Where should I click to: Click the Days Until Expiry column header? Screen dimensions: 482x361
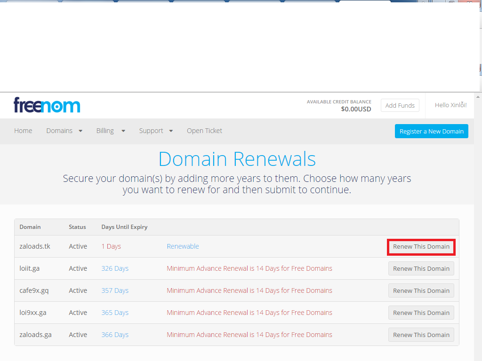tap(124, 227)
